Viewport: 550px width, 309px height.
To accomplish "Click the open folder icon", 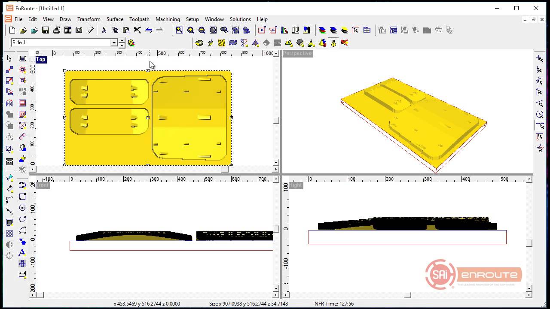I will [x=23, y=30].
